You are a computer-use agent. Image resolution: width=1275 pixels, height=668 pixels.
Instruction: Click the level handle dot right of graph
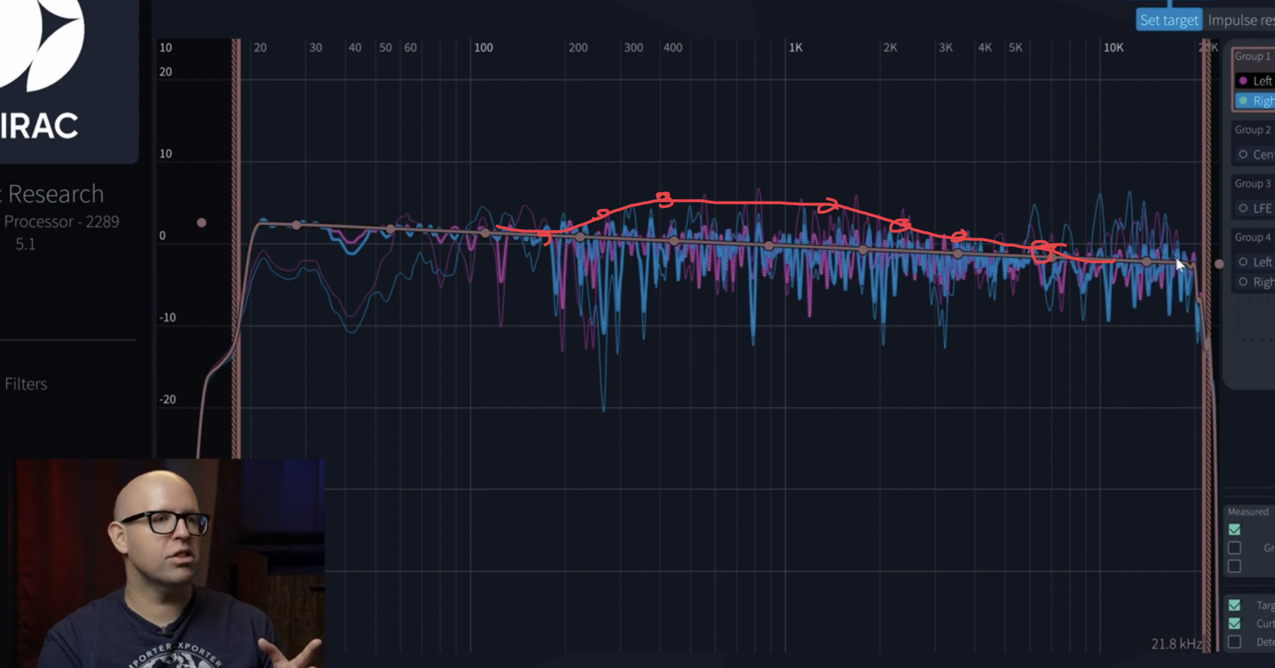point(1219,264)
